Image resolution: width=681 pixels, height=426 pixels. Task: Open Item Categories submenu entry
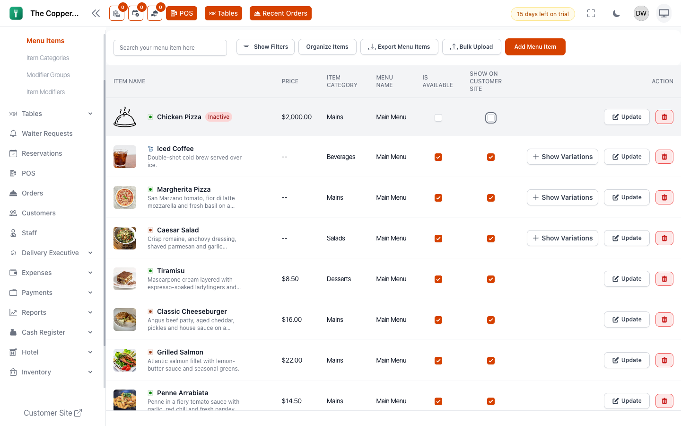click(x=48, y=58)
